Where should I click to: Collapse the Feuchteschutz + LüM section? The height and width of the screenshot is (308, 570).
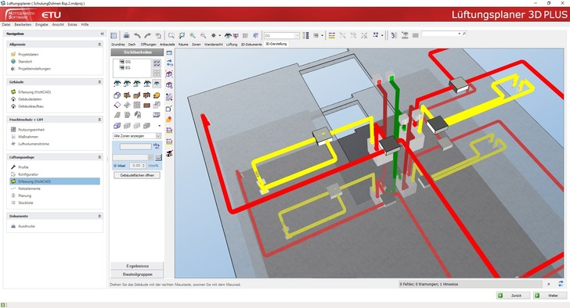[x=99, y=120]
